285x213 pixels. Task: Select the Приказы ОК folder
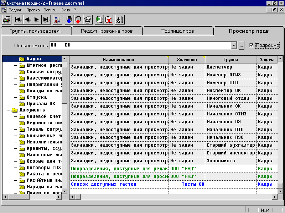41,104
